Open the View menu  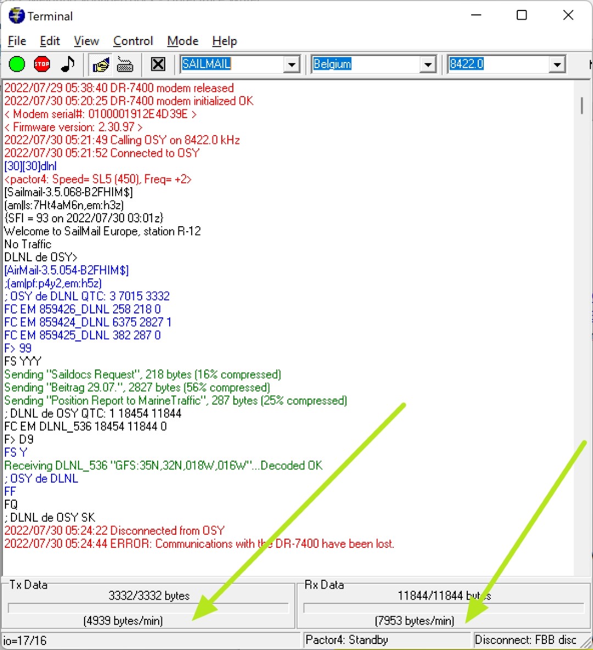86,41
